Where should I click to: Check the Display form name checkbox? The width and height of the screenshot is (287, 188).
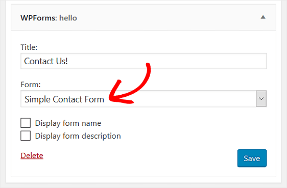(x=26, y=123)
